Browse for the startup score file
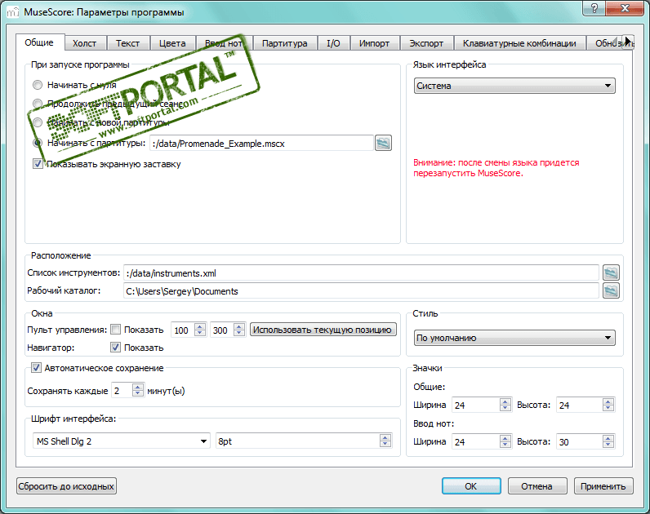Viewport: 650px width, 514px height. (x=383, y=144)
